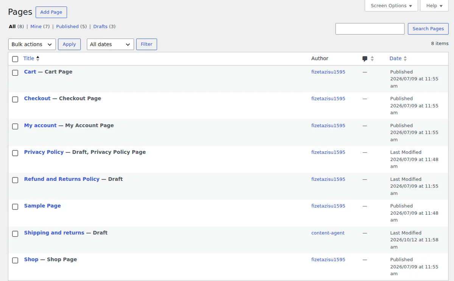
Task: Click the Search Pages button
Action: [x=428, y=29]
